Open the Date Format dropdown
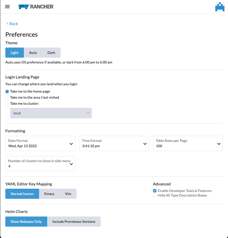Viewport: 228px width, 238px height. tap(40, 143)
